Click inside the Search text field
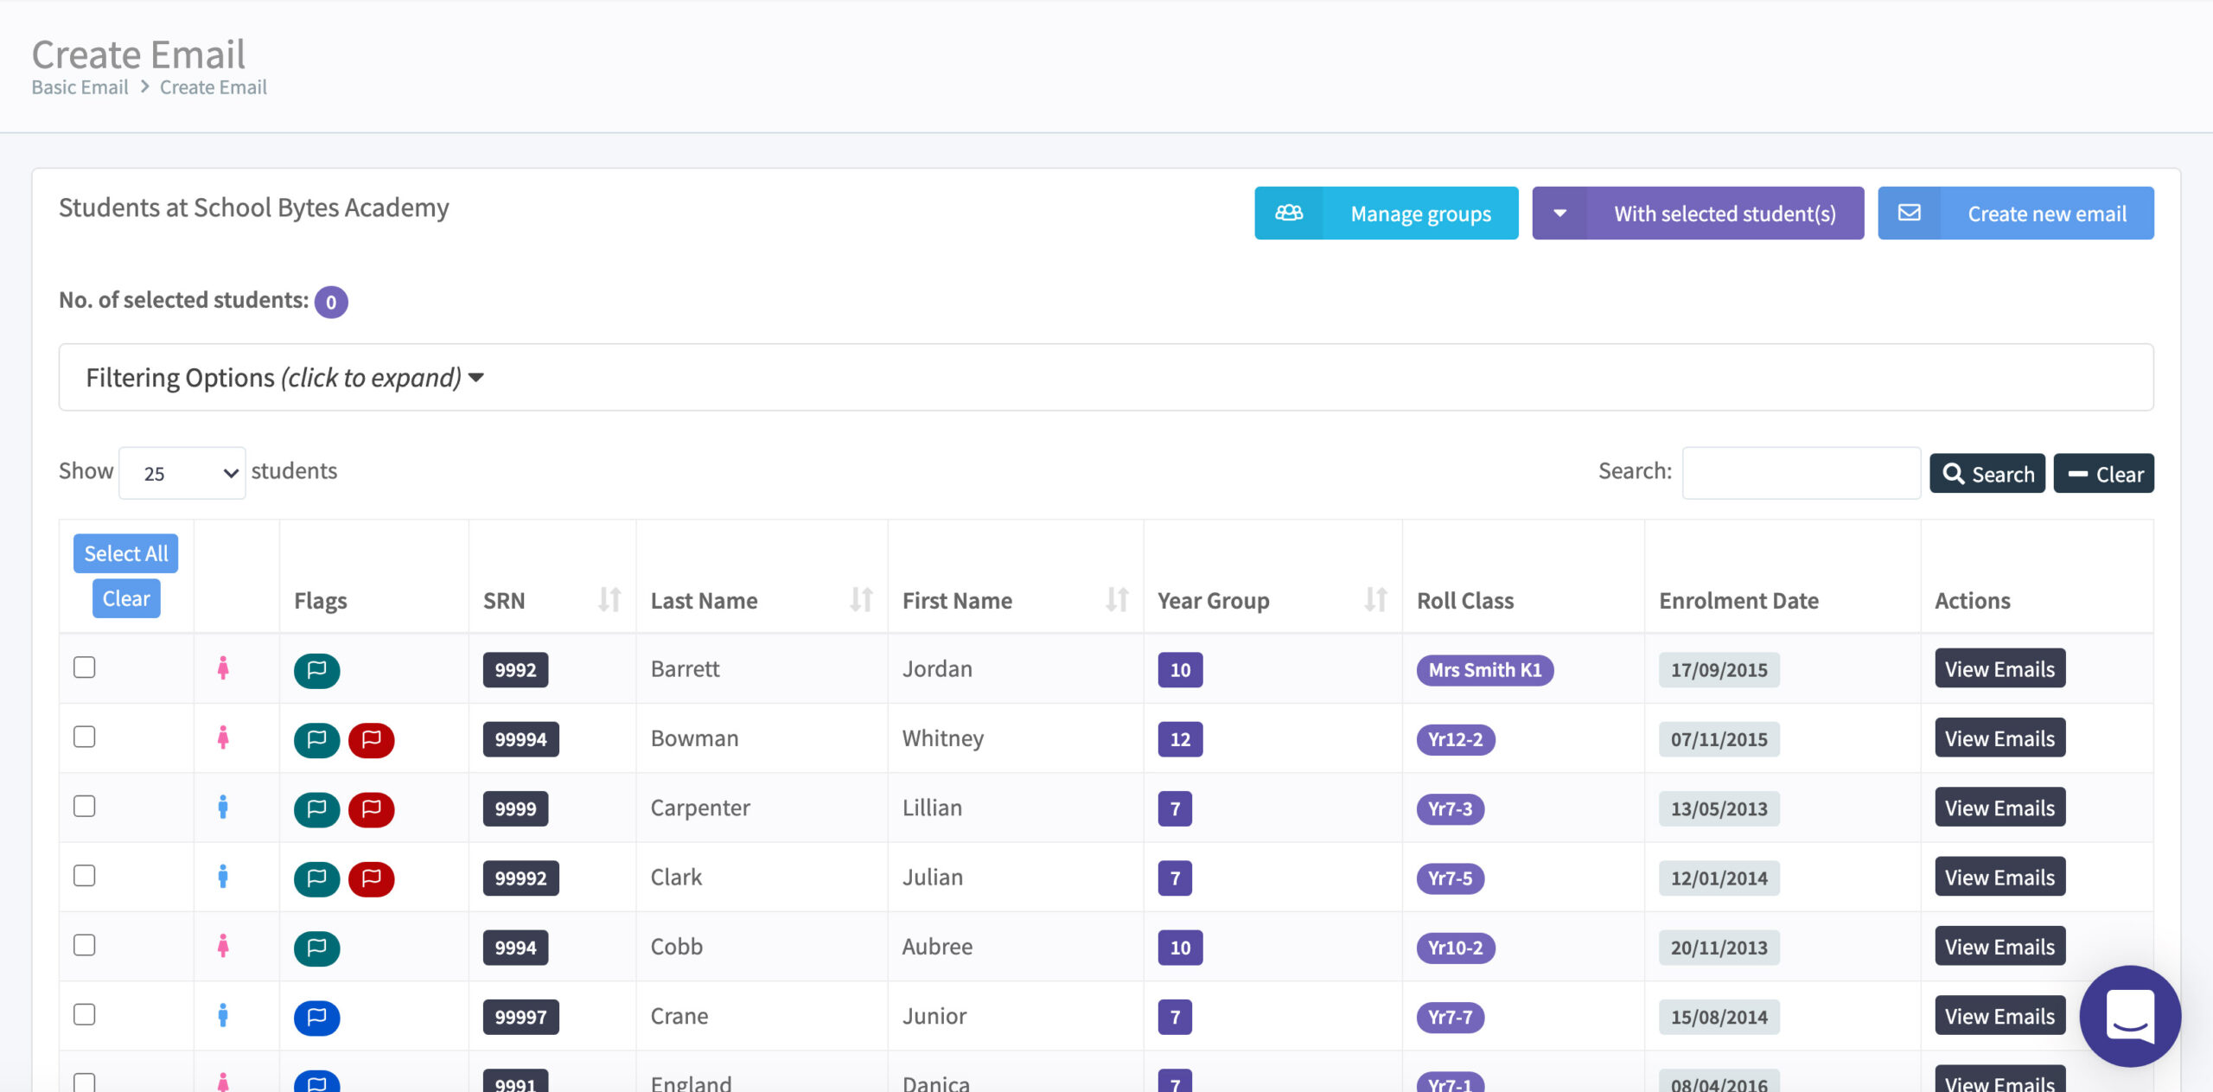This screenshot has width=2213, height=1092. (1802, 473)
